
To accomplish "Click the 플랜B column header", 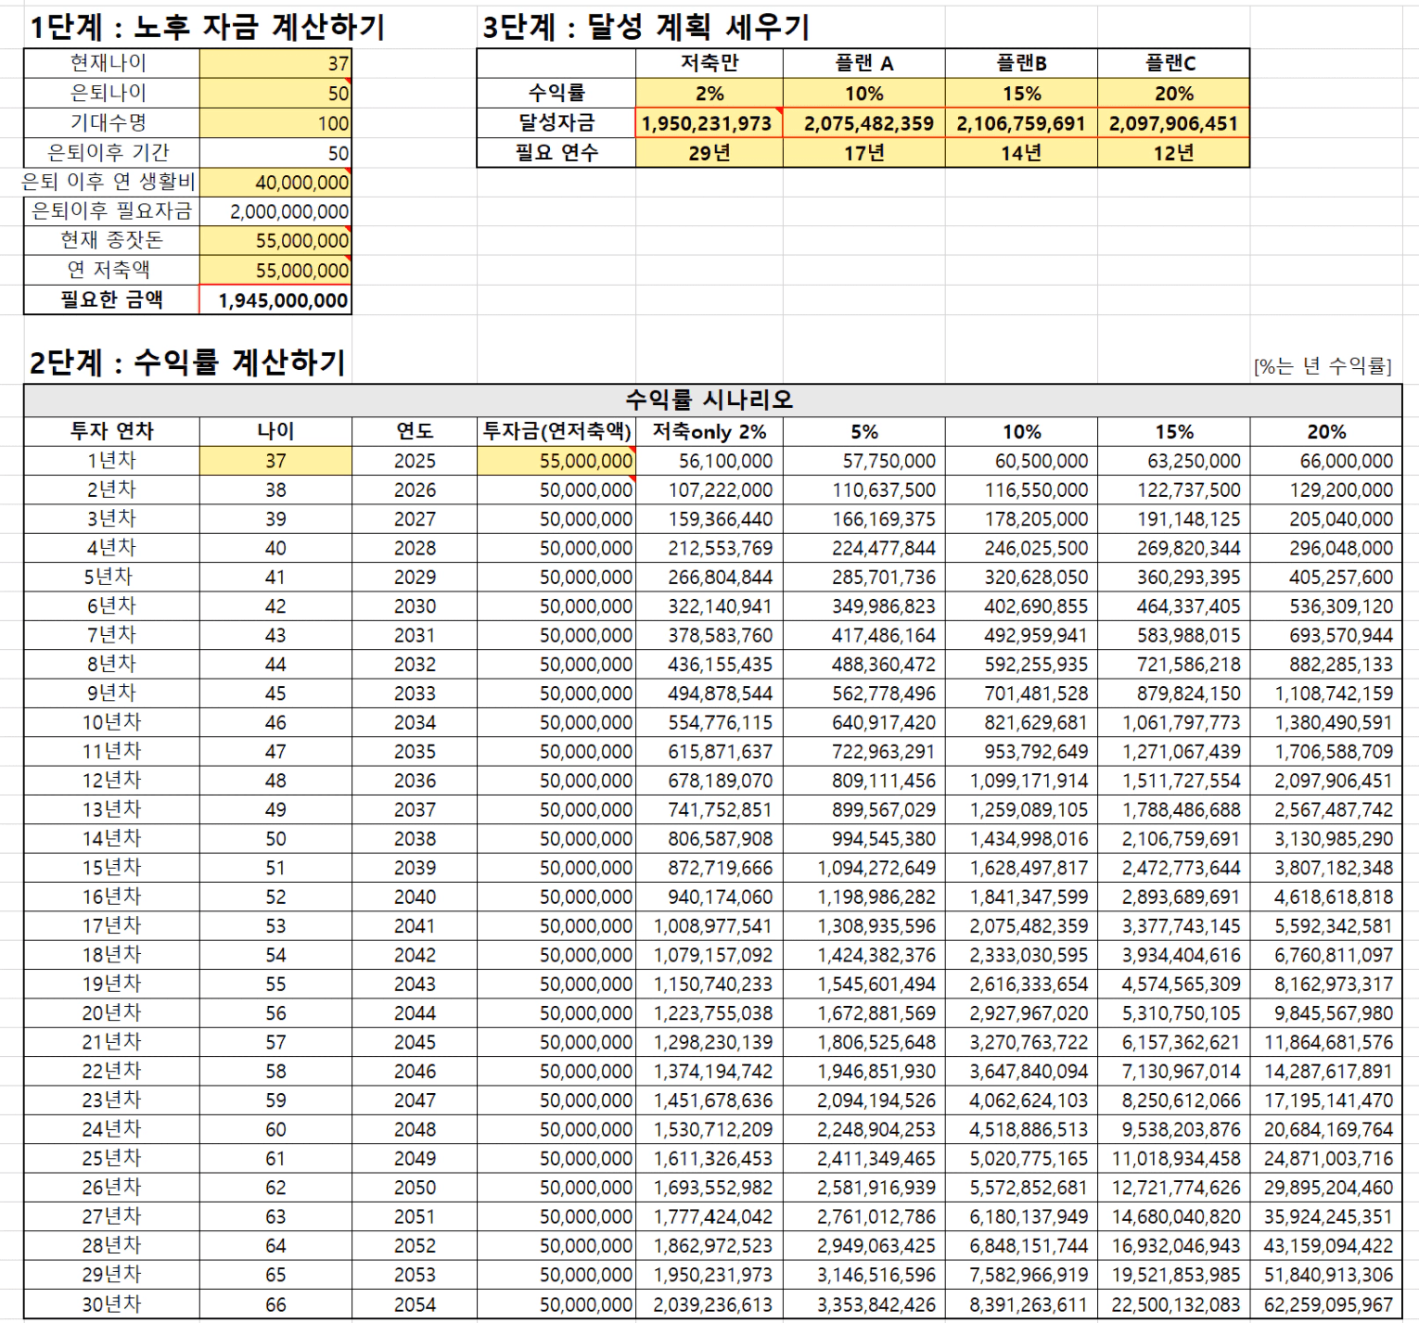I will (1021, 63).
